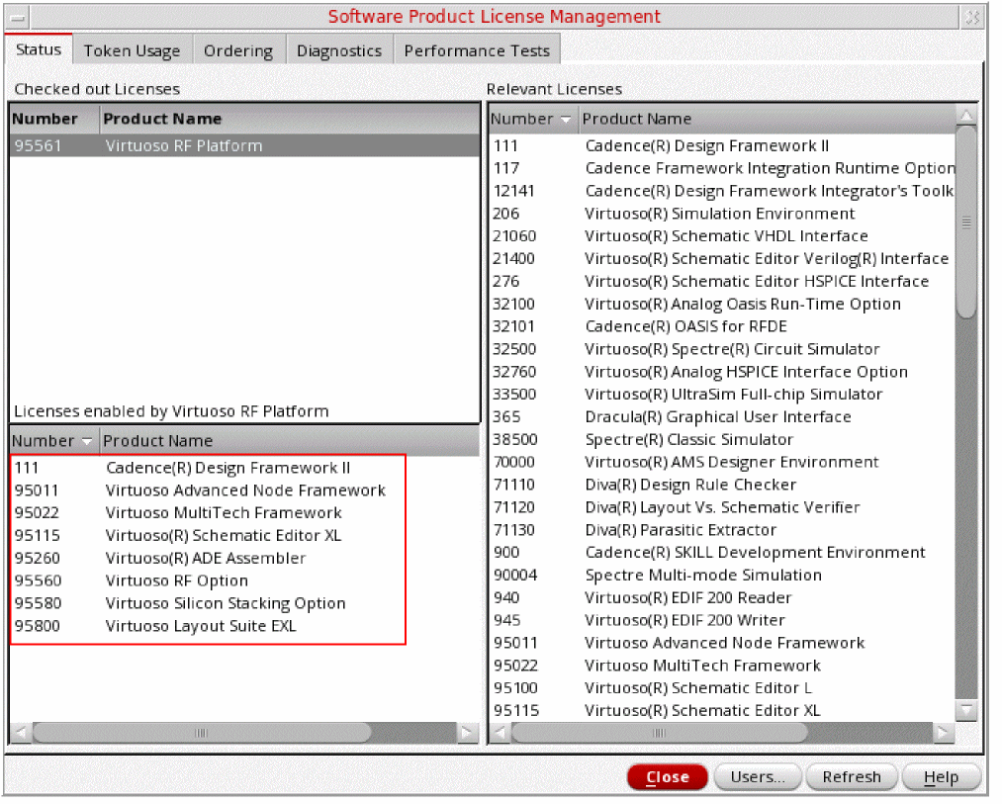The width and height of the screenshot is (1002, 804).
Task: Click right arrow of Relevant Licenses horizontal scrollbar
Action: [944, 733]
